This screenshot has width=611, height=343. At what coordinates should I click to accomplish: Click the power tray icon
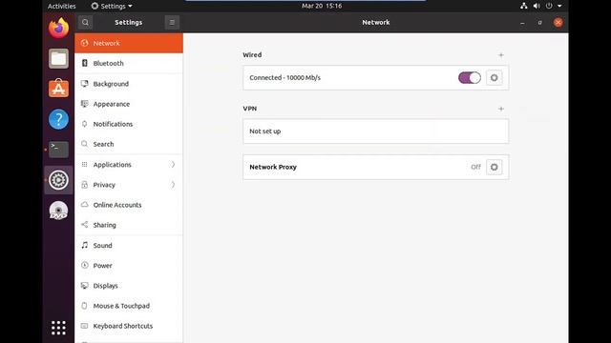pyautogui.click(x=549, y=6)
